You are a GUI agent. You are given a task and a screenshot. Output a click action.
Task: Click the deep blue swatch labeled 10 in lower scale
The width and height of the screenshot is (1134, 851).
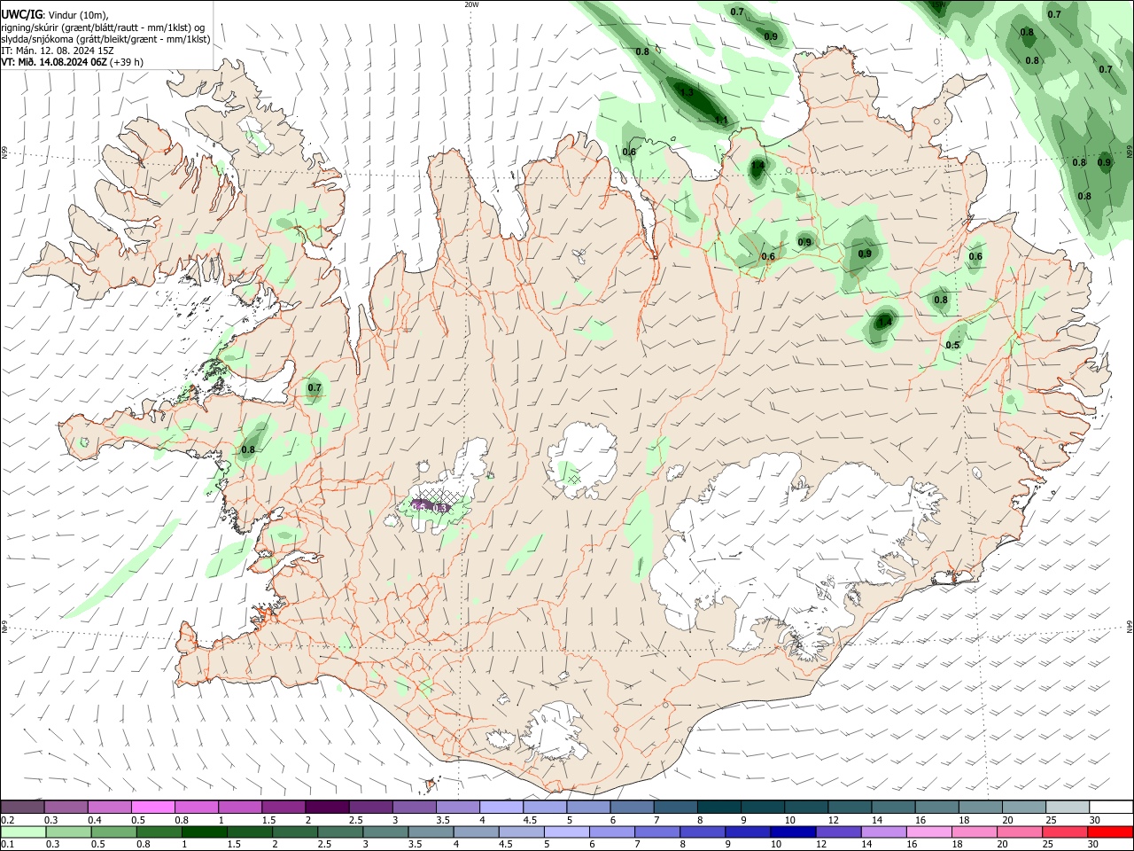(x=792, y=831)
